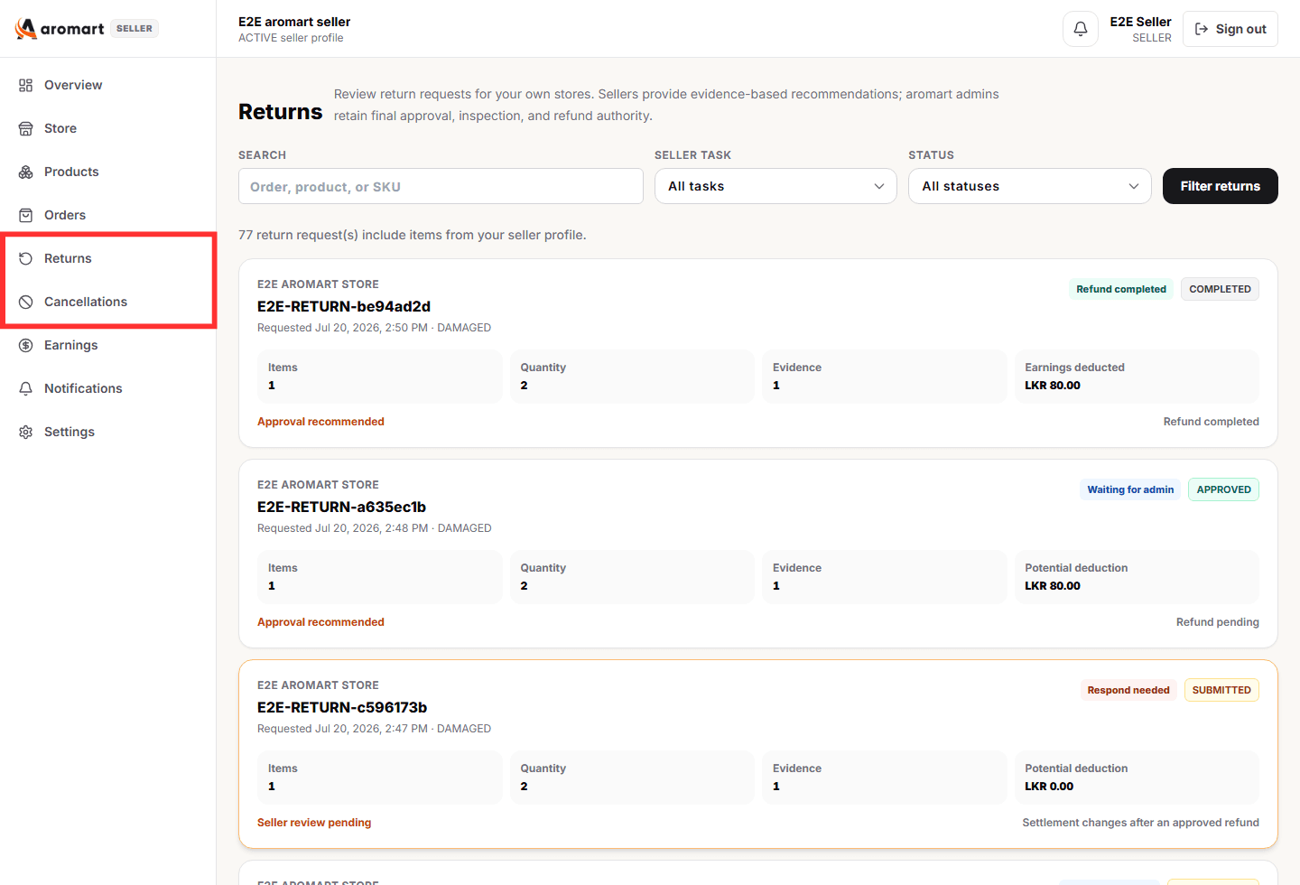The height and width of the screenshot is (885, 1300).
Task: Click Potential deduction LKR 0.00 box
Action: [x=1137, y=778]
